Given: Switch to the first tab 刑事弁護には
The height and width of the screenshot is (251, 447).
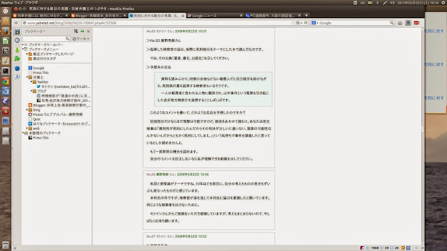Looking at the screenshot, I should (40, 15).
